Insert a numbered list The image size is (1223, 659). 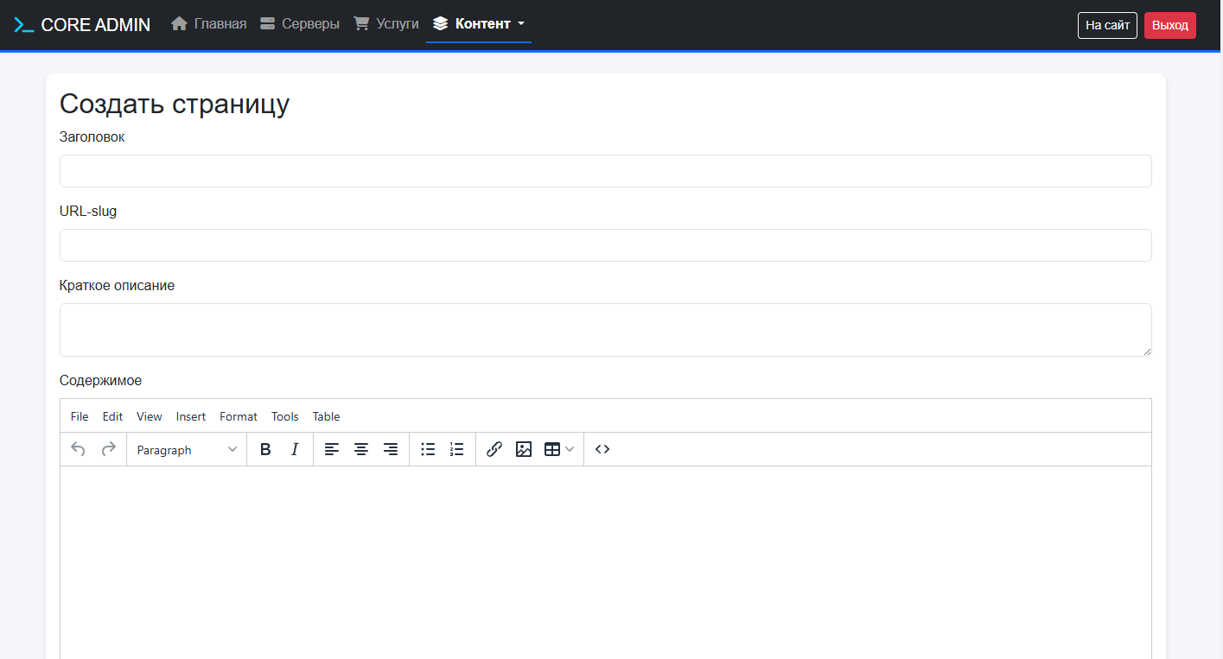pyautogui.click(x=457, y=449)
